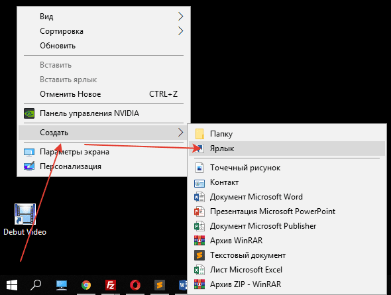Choose Отменить Новое in the context menu
391x295 pixels.
click(x=103, y=94)
